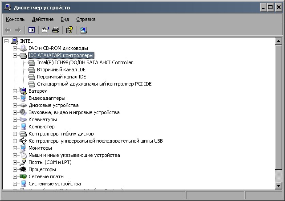This screenshot has height=201, width=285.
Task: Click the Первичный канал IDE icon
Action: tap(32, 77)
